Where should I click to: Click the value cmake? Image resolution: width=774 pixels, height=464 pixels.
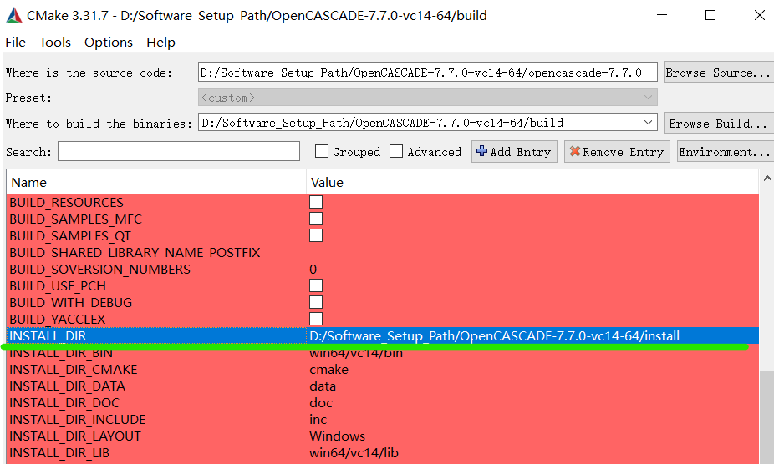coord(328,370)
